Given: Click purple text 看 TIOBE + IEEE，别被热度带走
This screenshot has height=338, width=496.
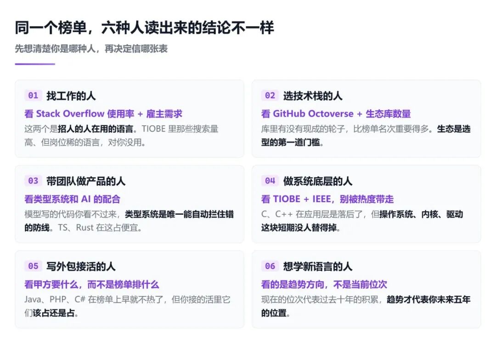Looking at the screenshot, I should (327, 199).
